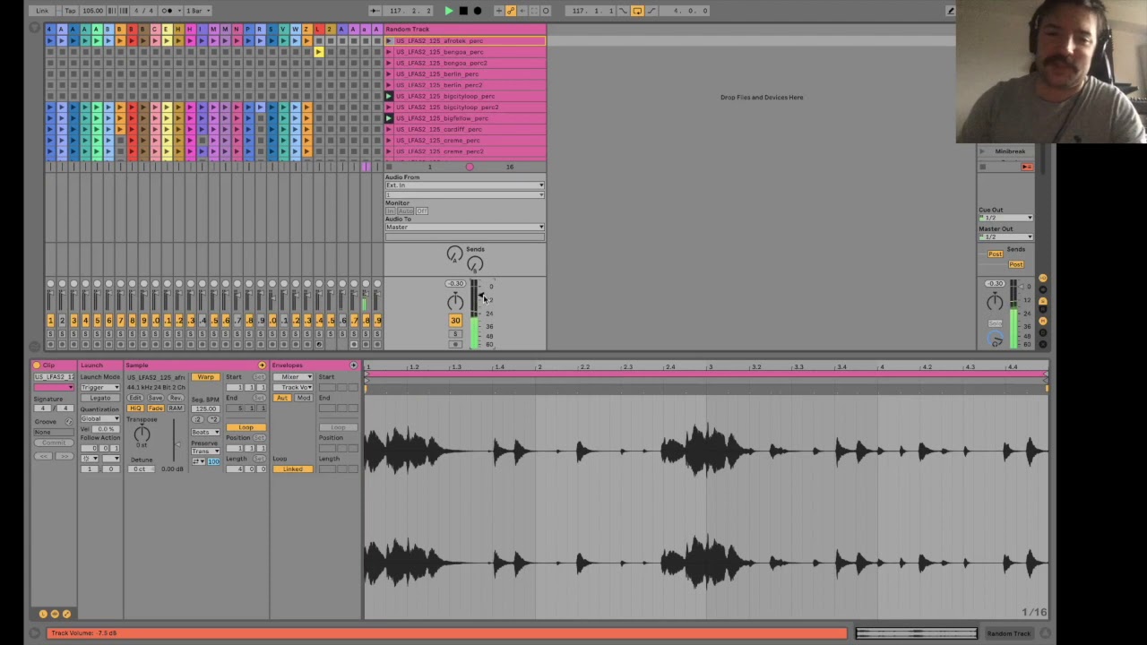This screenshot has width=1147, height=645.
Task: Open the clip Quantization Global dropdown
Action: pyautogui.click(x=99, y=418)
